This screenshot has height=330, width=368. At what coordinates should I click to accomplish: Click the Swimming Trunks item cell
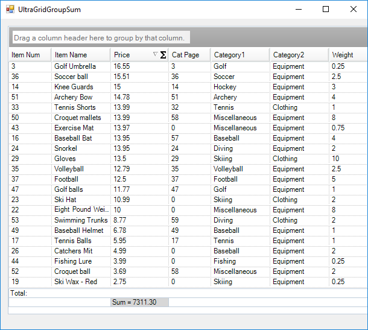80,220
